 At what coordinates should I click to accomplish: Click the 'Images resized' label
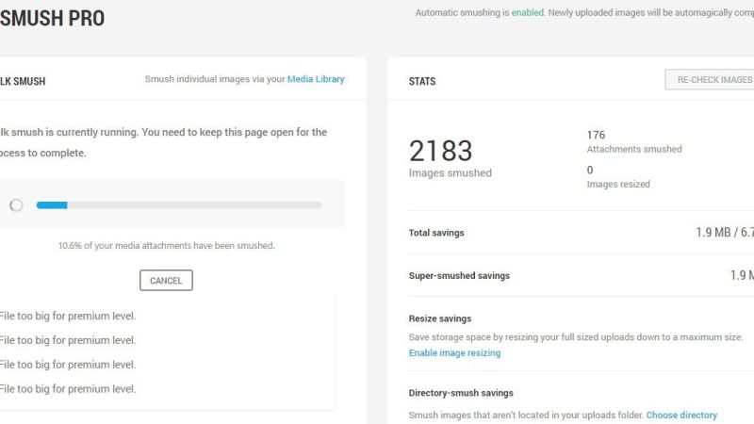point(618,184)
